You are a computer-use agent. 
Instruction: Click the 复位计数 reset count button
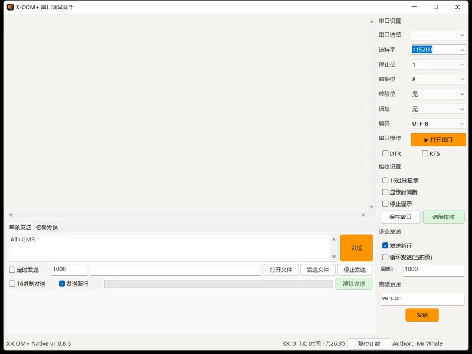[369, 344]
